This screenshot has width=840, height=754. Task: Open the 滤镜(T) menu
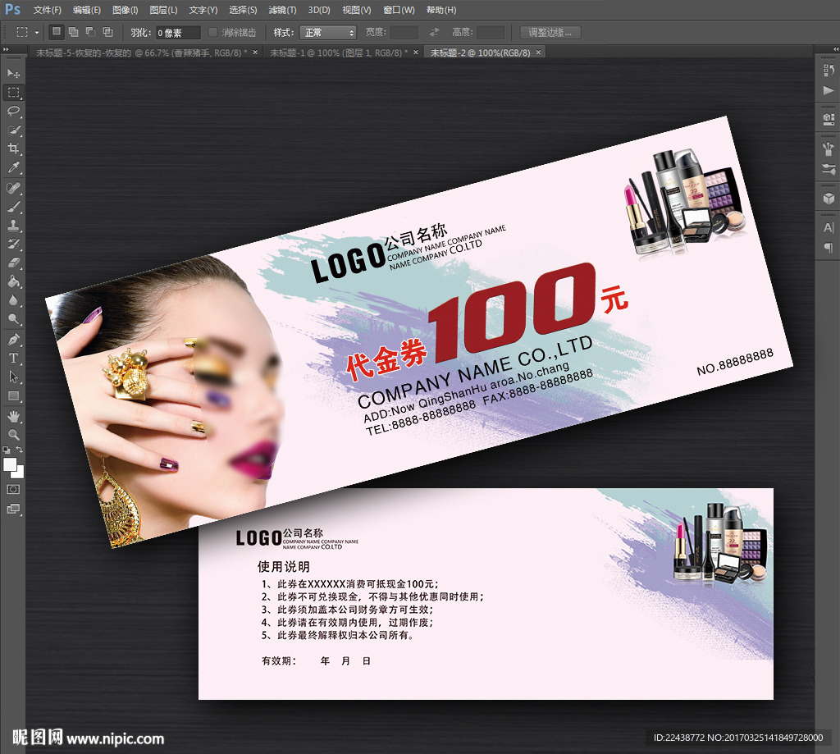282,10
